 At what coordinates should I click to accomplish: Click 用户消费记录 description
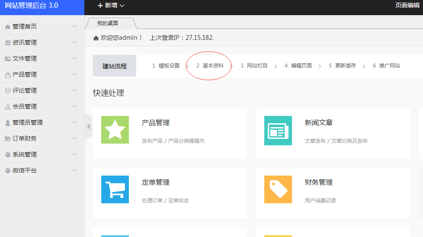[x=320, y=201]
